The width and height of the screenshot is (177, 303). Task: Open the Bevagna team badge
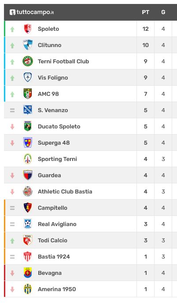(x=28, y=273)
